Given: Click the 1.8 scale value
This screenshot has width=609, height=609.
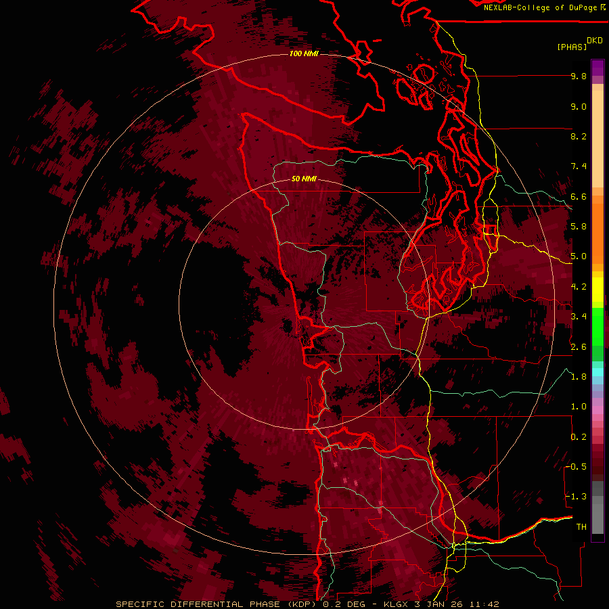Looking at the screenshot, I should tap(579, 376).
